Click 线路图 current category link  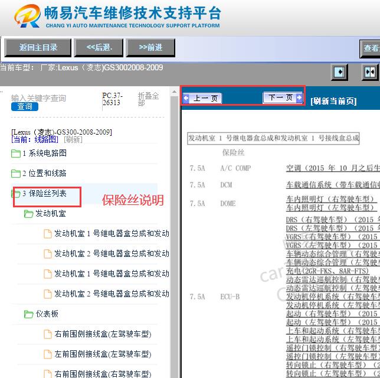pos(46,139)
